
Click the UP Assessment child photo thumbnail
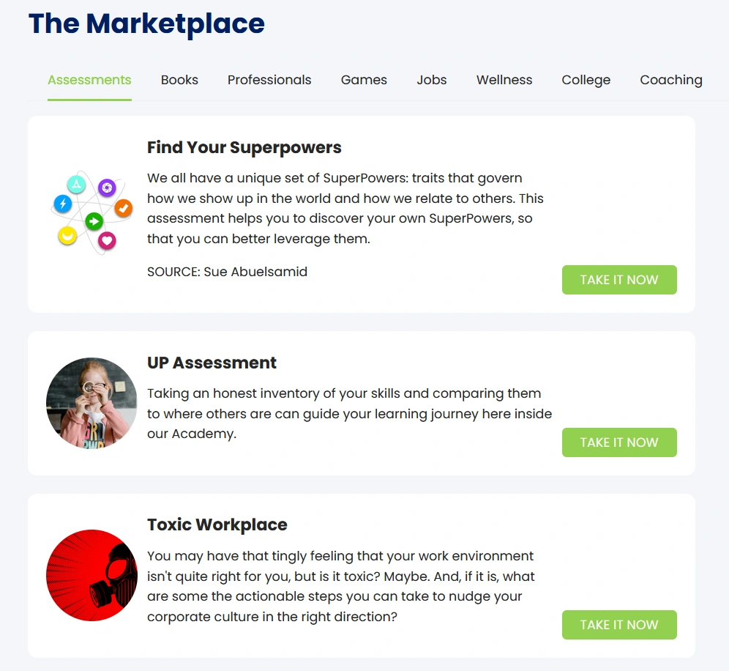(x=91, y=403)
